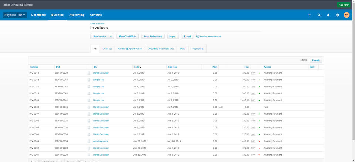Switch to the Awaiting Payment tab
This screenshot has height=162, width=355.
161,49
